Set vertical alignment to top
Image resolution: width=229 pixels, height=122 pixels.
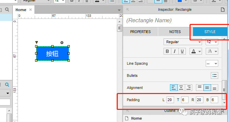[200, 88]
